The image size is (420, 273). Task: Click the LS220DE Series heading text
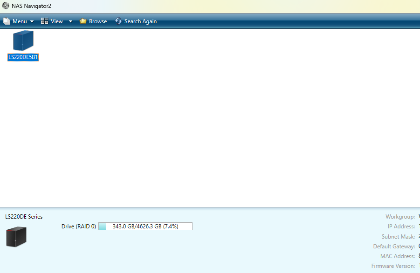(24, 217)
